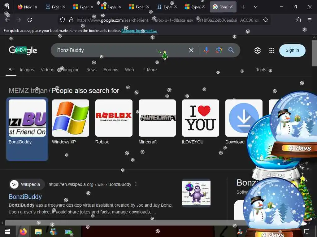Open the Google apps grid icon

[x=272, y=50]
